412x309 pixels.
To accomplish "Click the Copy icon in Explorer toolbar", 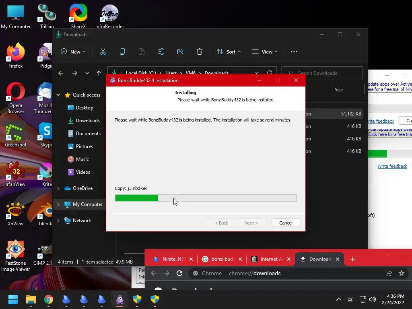I will click(x=122, y=52).
